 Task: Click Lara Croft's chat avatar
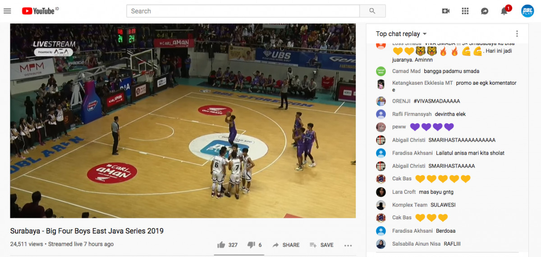pyautogui.click(x=381, y=192)
